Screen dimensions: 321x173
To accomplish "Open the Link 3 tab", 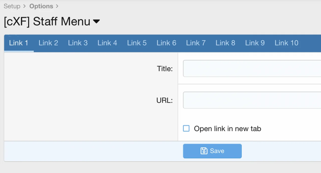I will (78, 43).
